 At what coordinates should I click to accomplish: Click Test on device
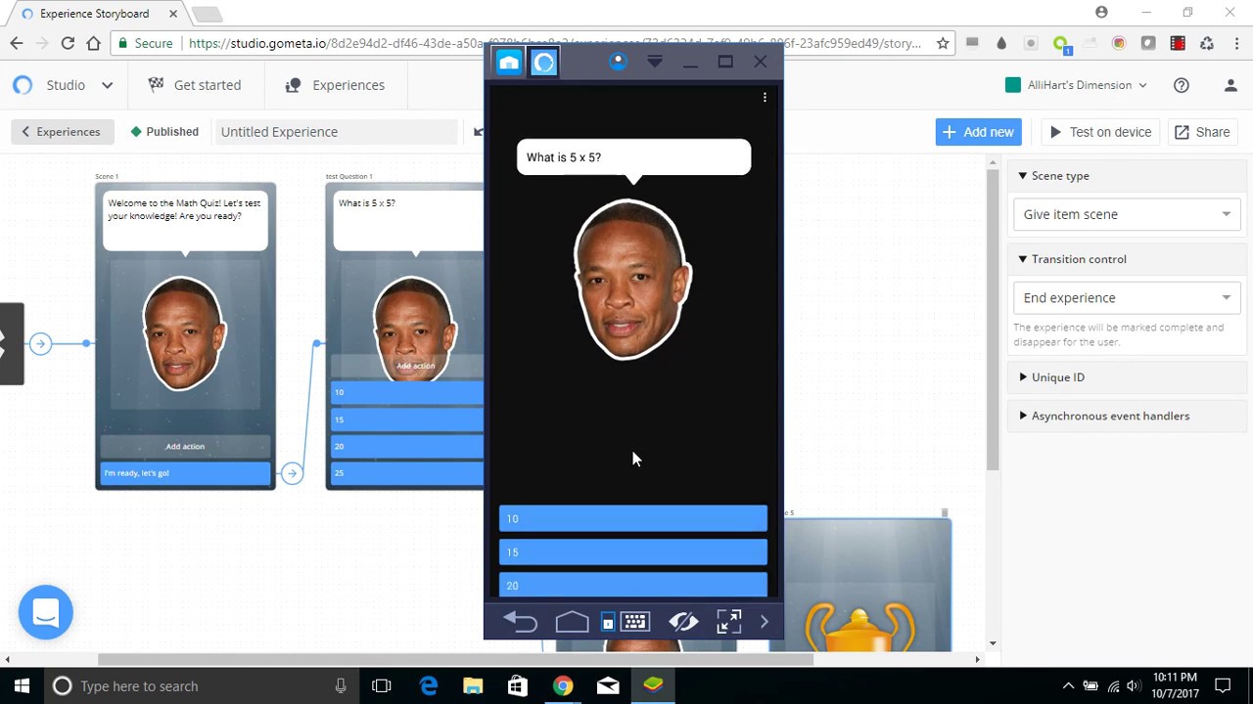(x=1100, y=132)
